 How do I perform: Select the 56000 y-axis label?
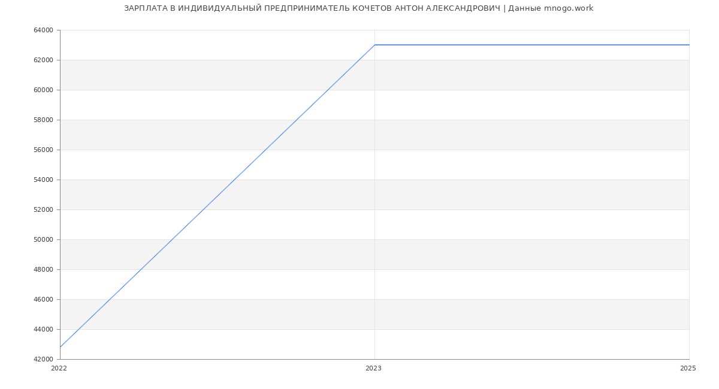[x=44, y=150]
